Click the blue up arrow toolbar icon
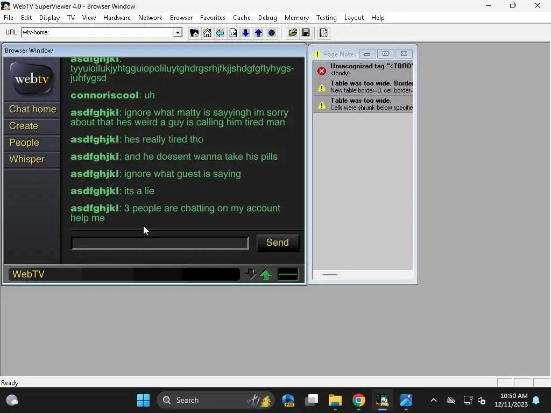Viewport: 551px width, 413px height. [x=259, y=33]
